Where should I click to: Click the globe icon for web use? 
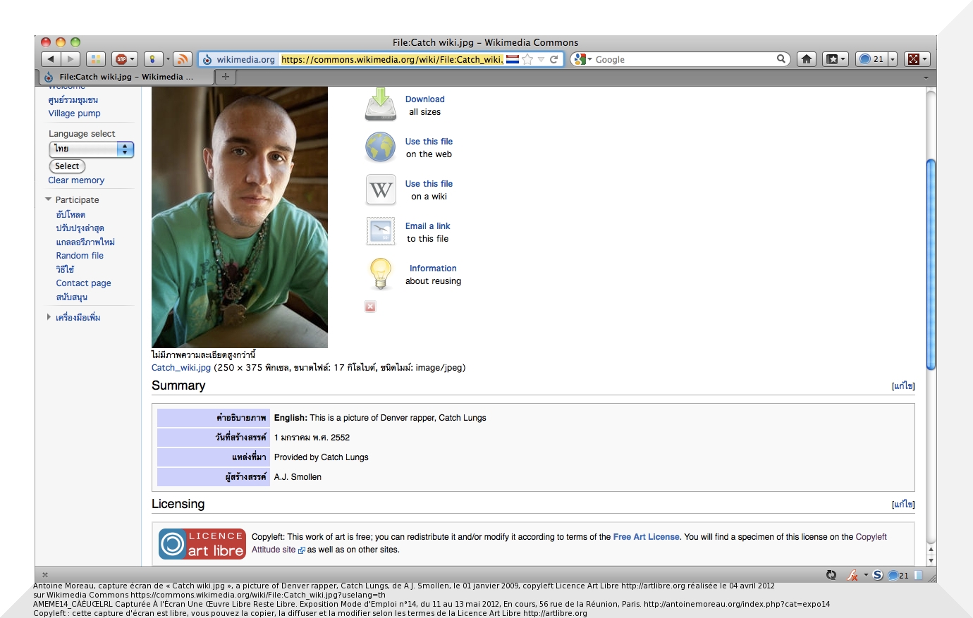point(380,147)
